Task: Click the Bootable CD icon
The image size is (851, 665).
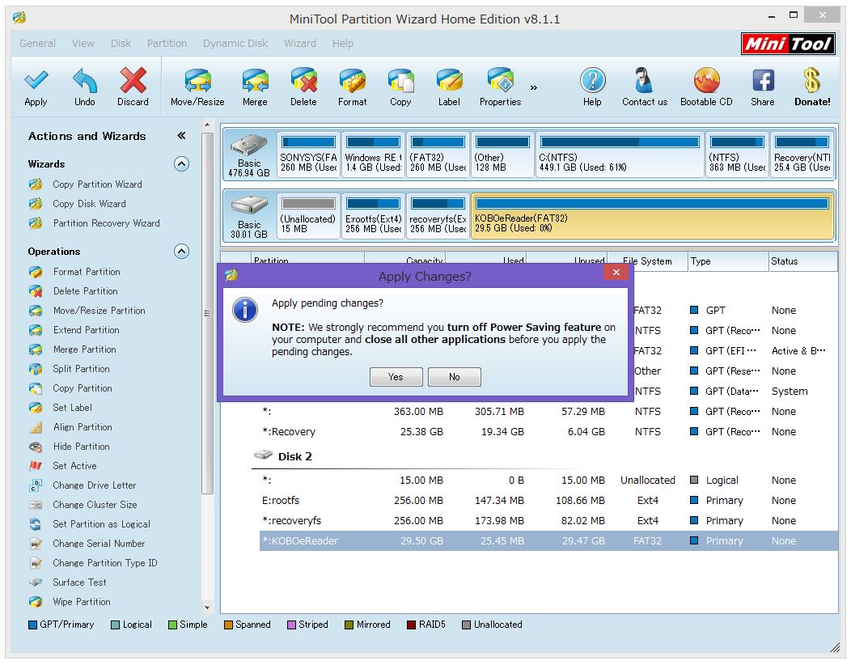Action: (x=707, y=80)
